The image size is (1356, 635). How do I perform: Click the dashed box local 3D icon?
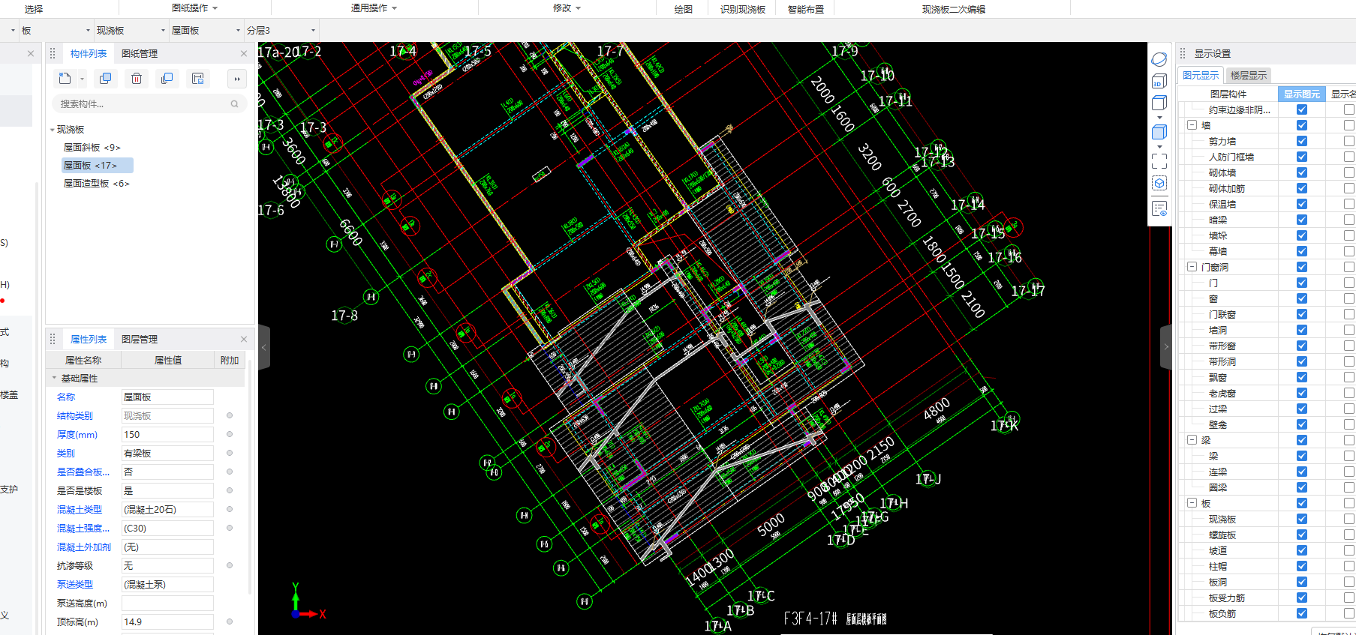pos(1159,184)
